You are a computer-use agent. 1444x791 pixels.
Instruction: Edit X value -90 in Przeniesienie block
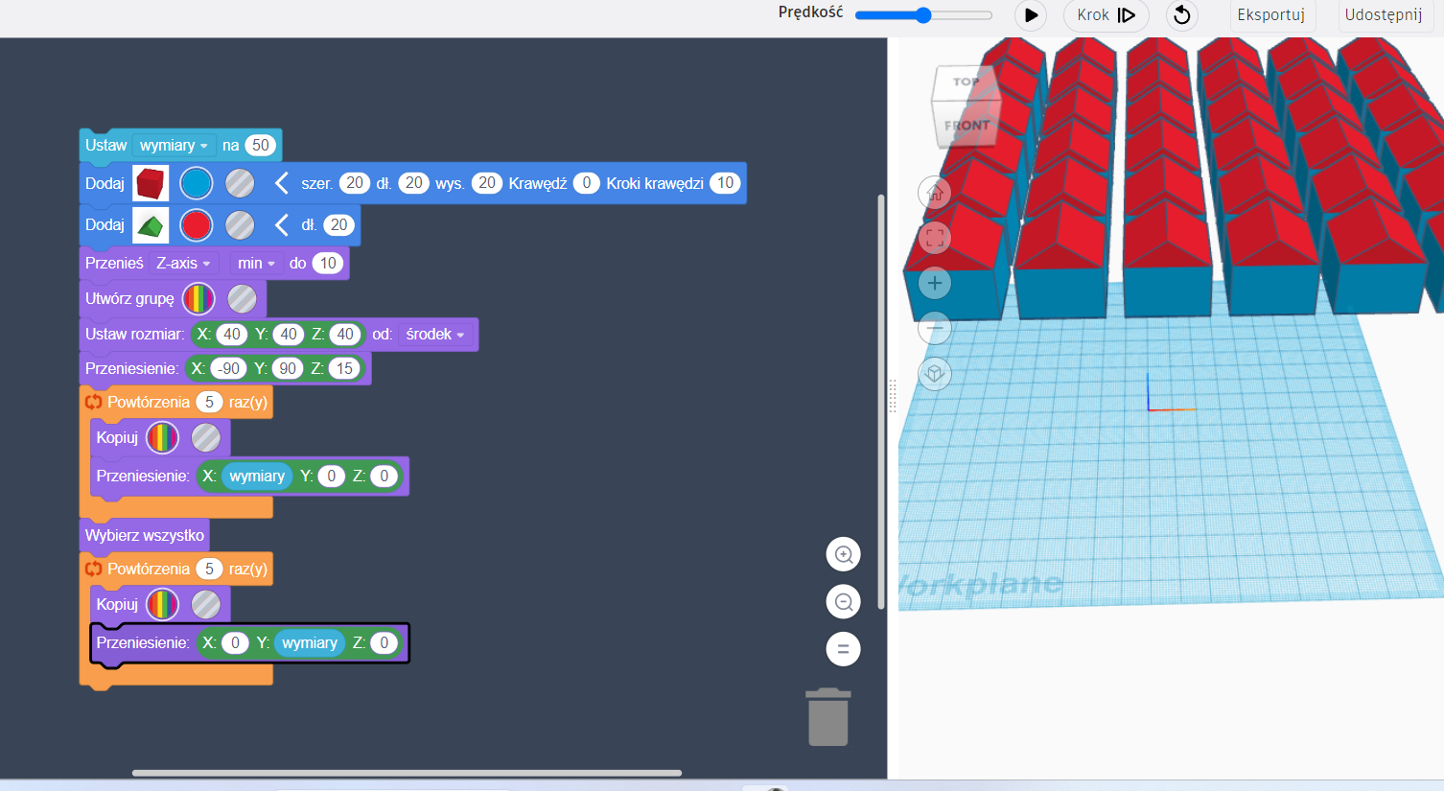click(228, 369)
